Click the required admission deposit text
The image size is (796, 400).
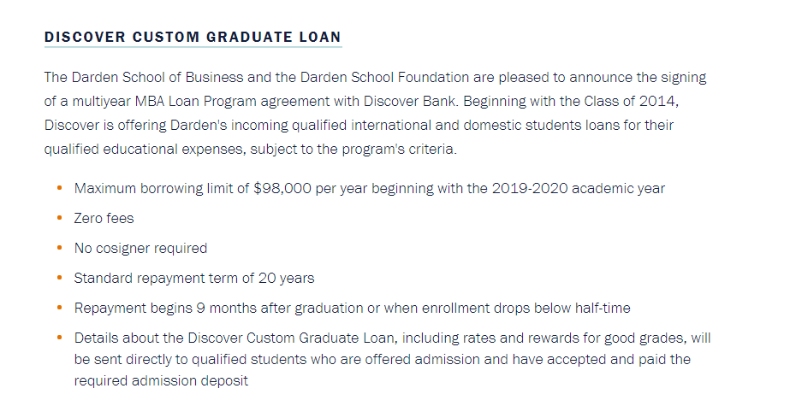[161, 380]
